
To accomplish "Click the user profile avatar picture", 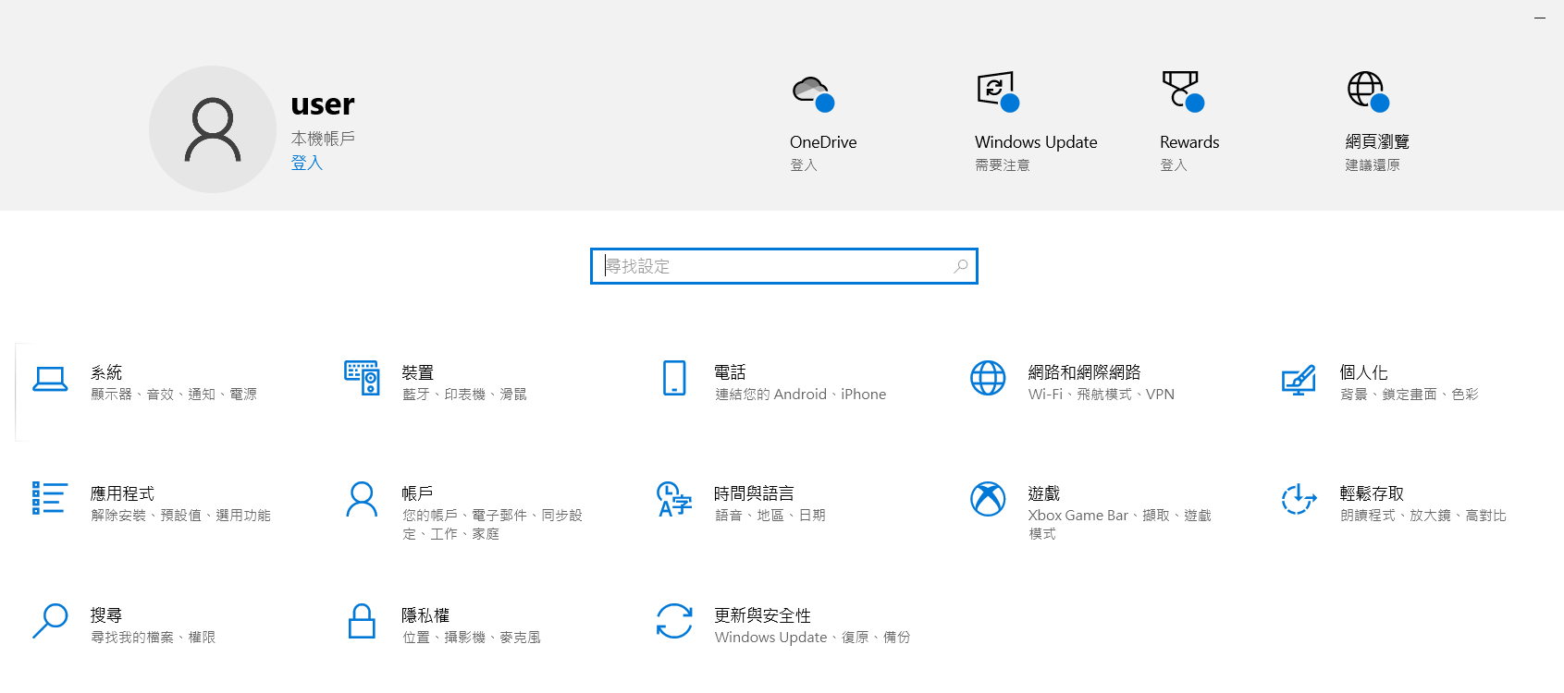I will click(x=213, y=129).
